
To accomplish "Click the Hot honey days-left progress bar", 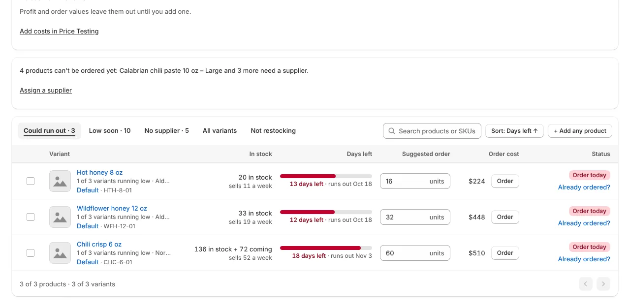I will tap(326, 176).
